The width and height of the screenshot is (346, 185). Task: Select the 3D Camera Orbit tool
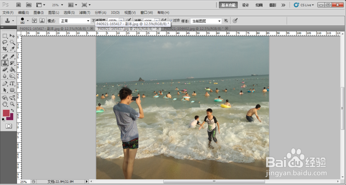pos(12,98)
